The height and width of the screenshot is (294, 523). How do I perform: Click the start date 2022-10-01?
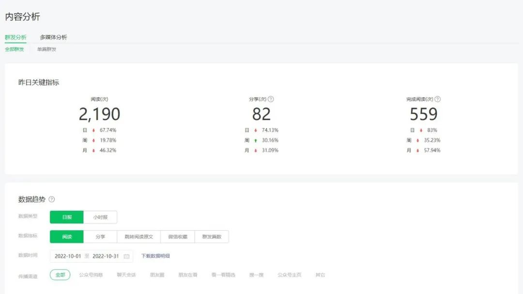click(67, 256)
